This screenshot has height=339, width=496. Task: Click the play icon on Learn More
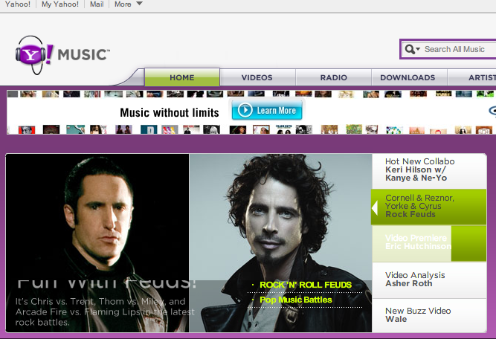pyautogui.click(x=245, y=110)
